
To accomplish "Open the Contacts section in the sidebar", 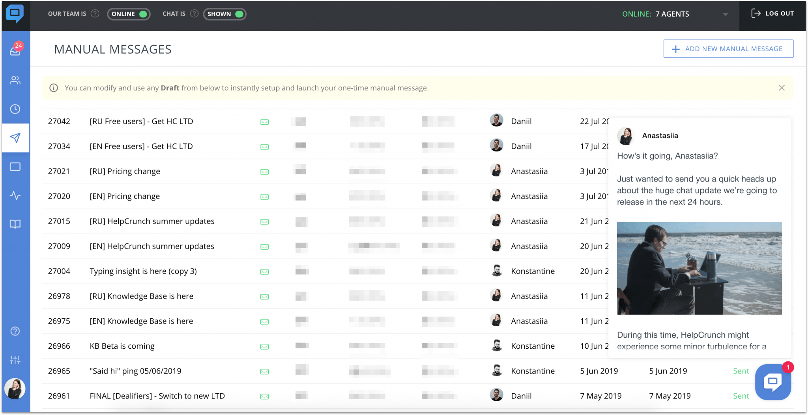I will point(15,80).
